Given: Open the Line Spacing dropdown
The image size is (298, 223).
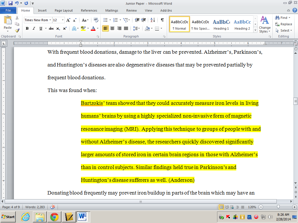Looking at the screenshot, I should [x=137, y=28].
